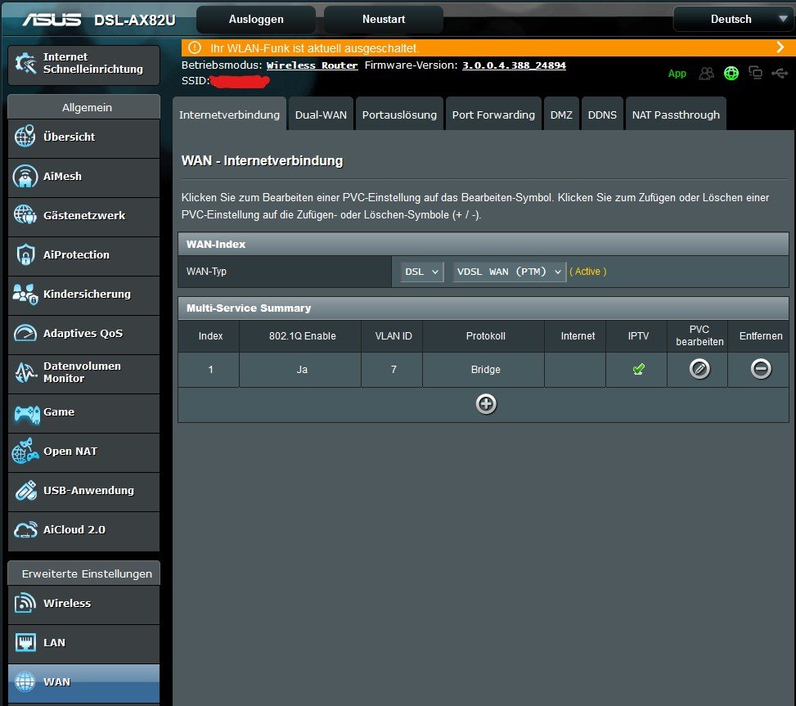Open AiMesh via its sidebar icon
This screenshot has height=706, width=796.
click(25, 176)
